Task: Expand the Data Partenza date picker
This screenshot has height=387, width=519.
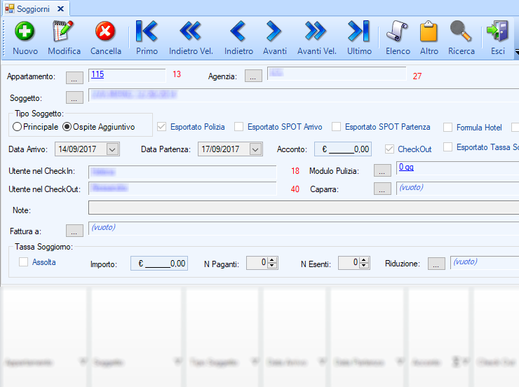Action: pos(255,149)
